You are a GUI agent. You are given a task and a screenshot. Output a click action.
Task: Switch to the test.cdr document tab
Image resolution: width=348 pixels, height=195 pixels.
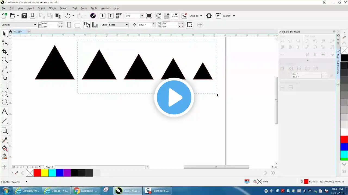click(18, 32)
